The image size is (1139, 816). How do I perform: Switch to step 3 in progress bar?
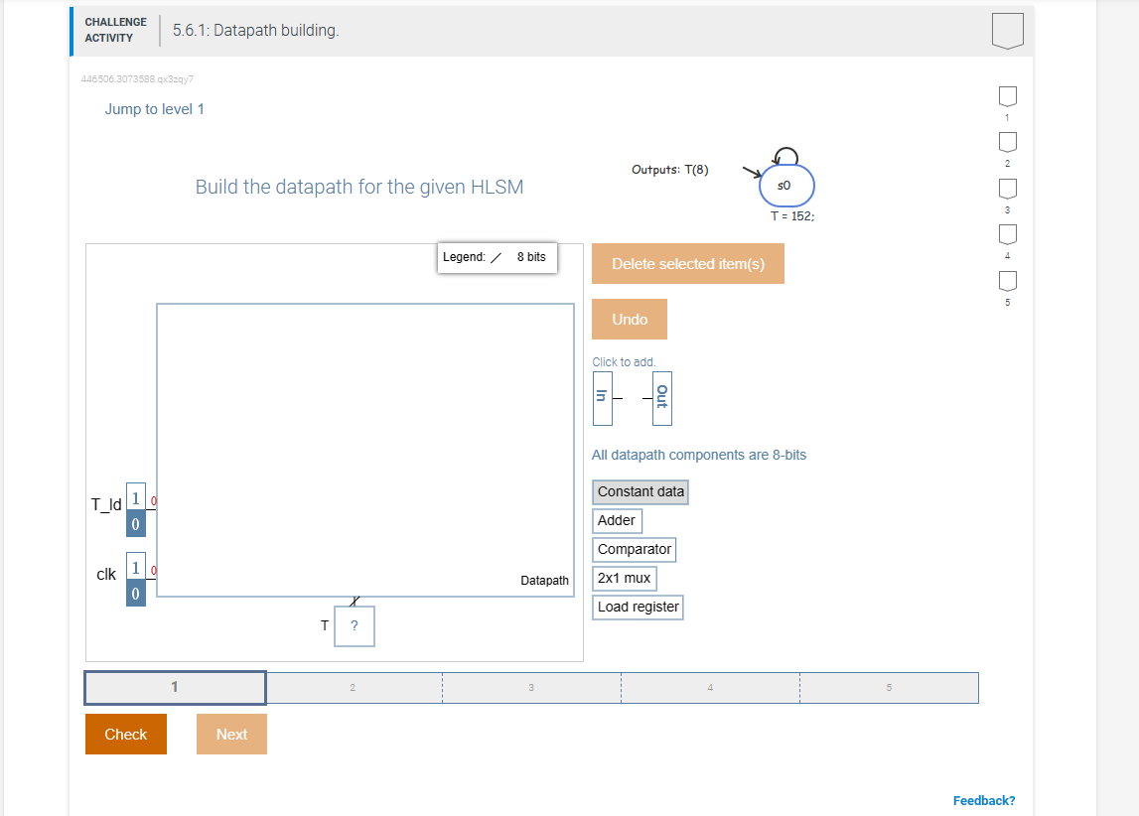531,686
